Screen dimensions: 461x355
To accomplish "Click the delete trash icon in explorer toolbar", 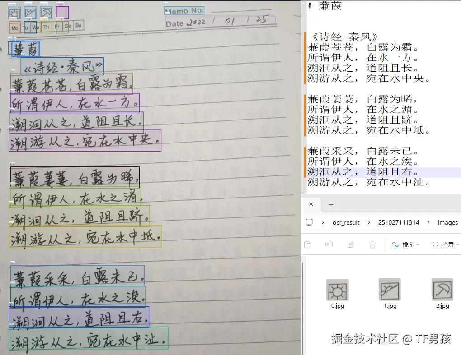I will pyautogui.click(x=372, y=244).
